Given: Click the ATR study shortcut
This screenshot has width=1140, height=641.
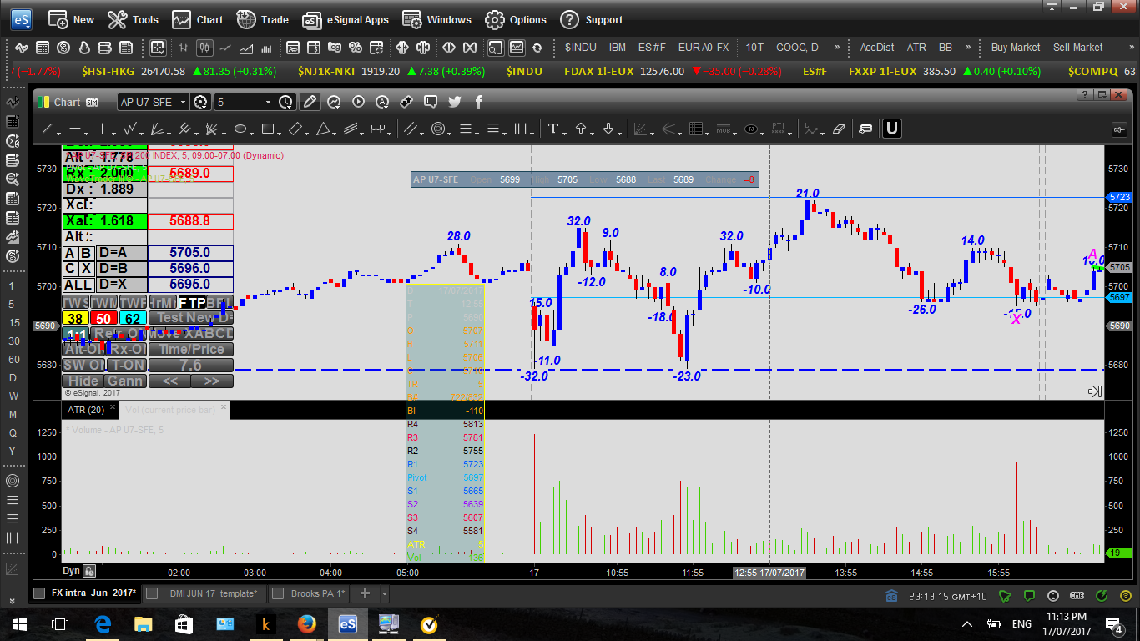Looking at the screenshot, I should click(916, 48).
